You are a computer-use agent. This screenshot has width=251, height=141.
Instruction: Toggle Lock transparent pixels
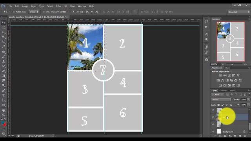218,105
